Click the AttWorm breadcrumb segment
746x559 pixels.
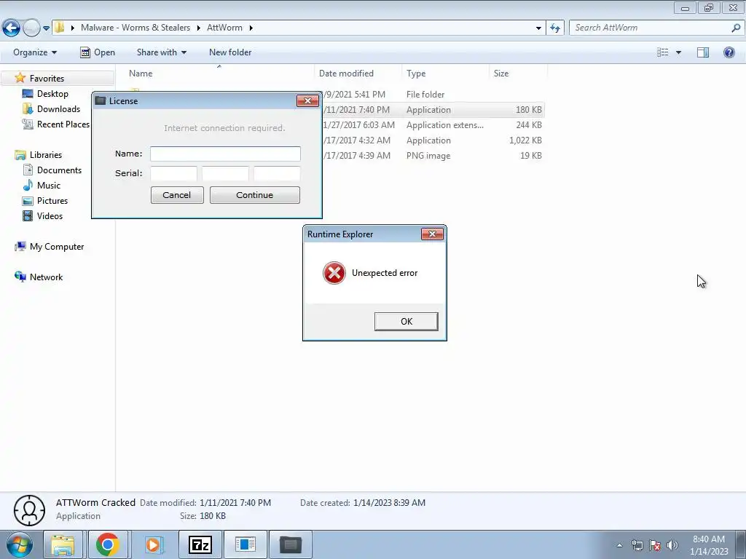coord(224,28)
